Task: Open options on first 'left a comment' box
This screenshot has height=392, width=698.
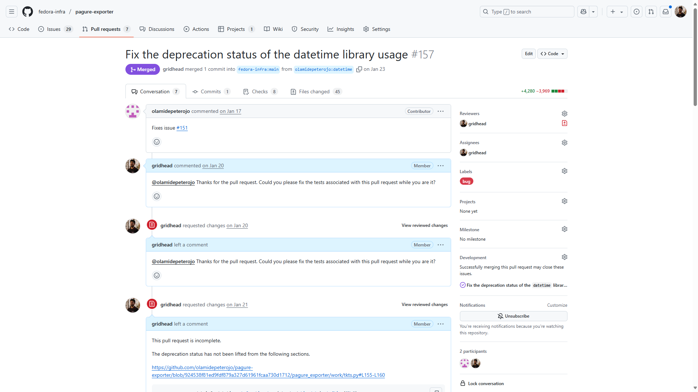Action: pos(441,245)
